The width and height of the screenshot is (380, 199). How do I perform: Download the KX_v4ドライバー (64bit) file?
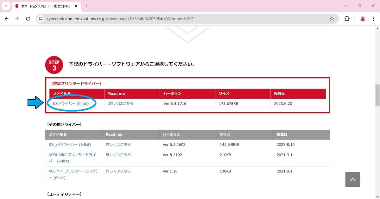pyautogui.click(x=70, y=145)
